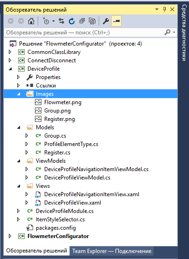The height and width of the screenshot is (259, 189).
Task: Click the Collapse All toolbar icon
Action: coord(82,21)
